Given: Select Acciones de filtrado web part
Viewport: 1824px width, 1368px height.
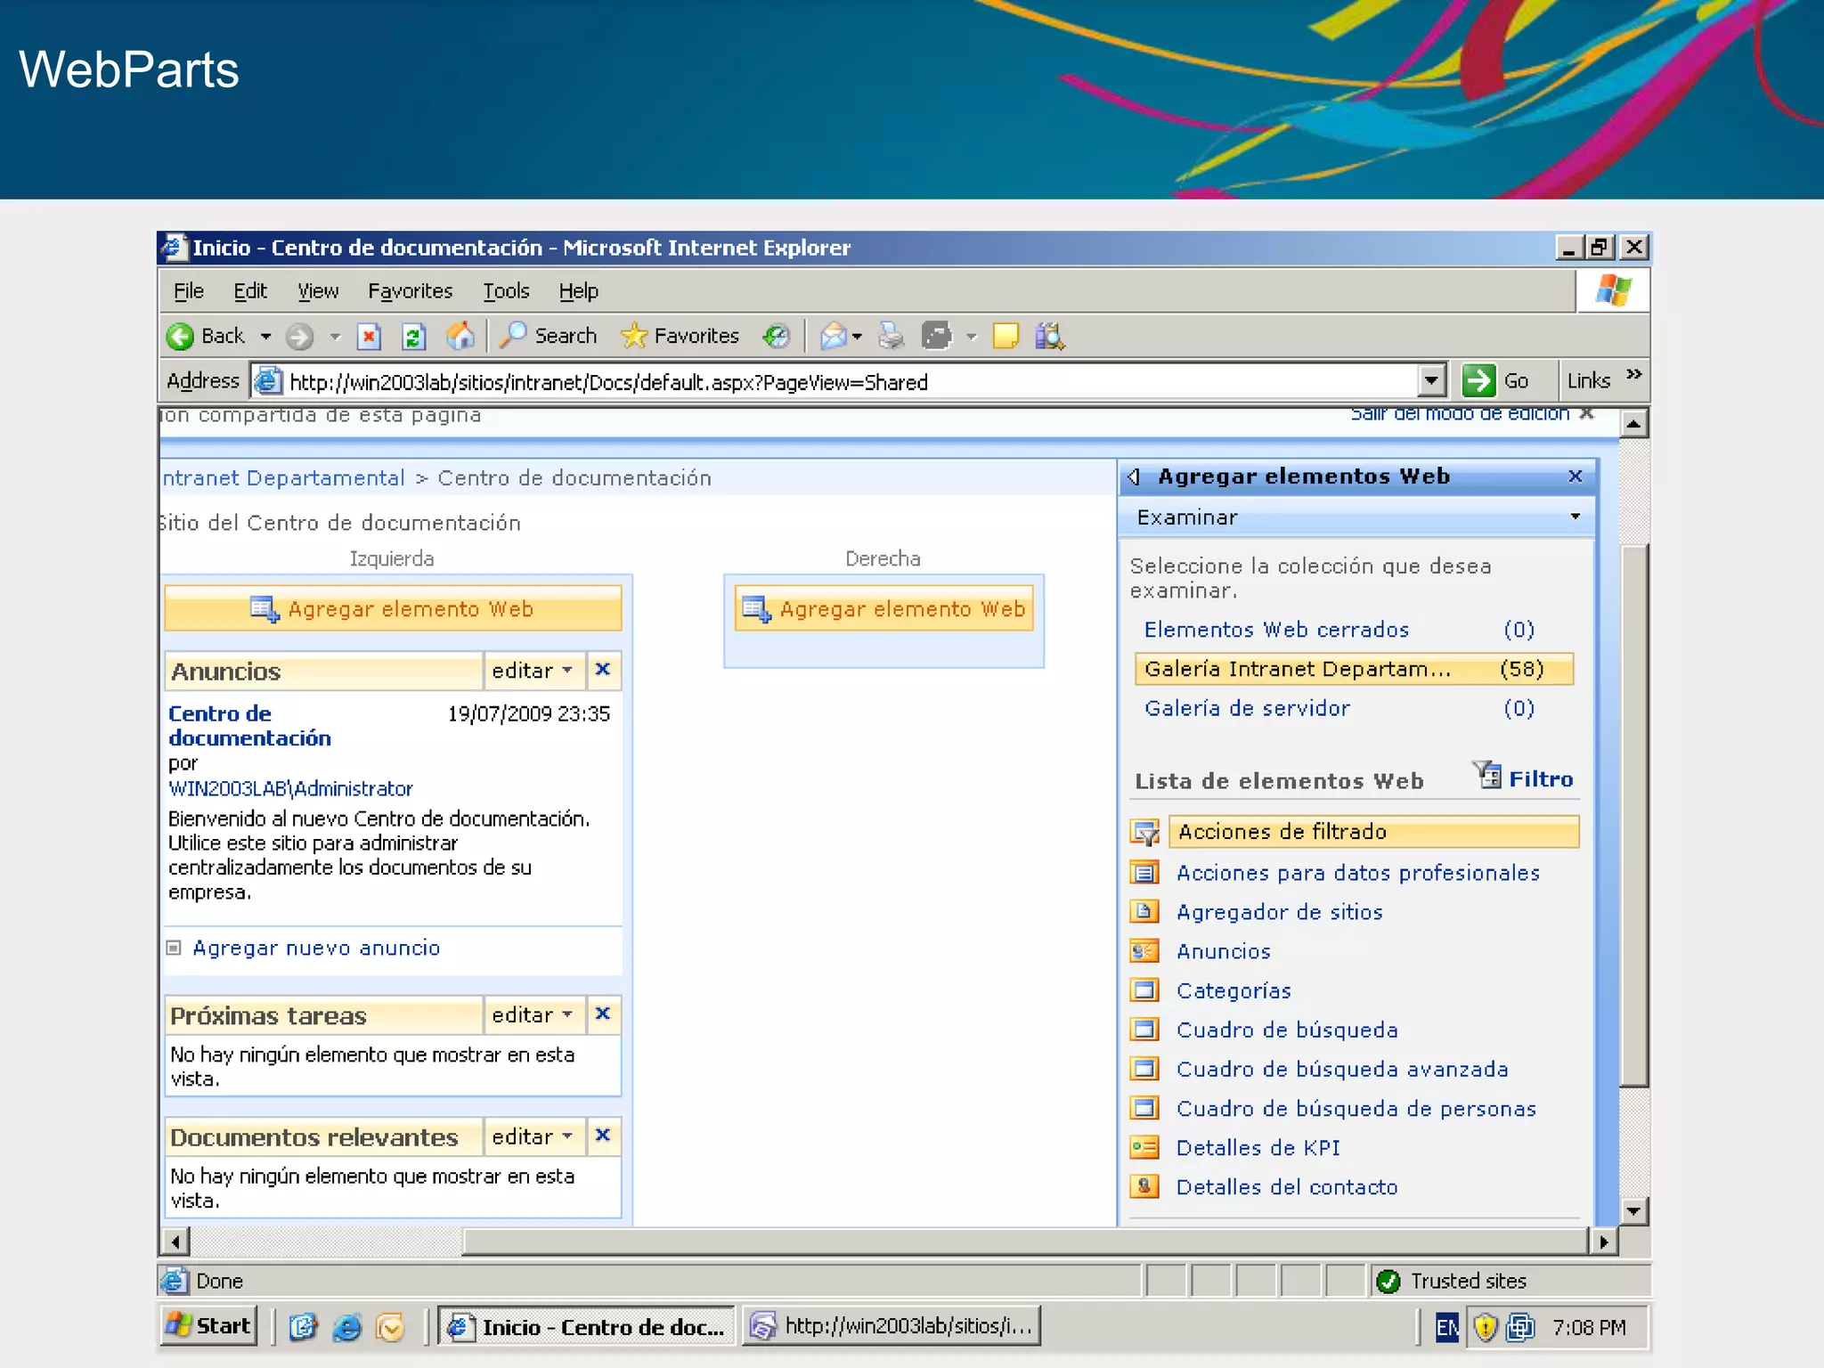Looking at the screenshot, I should 1373,832.
